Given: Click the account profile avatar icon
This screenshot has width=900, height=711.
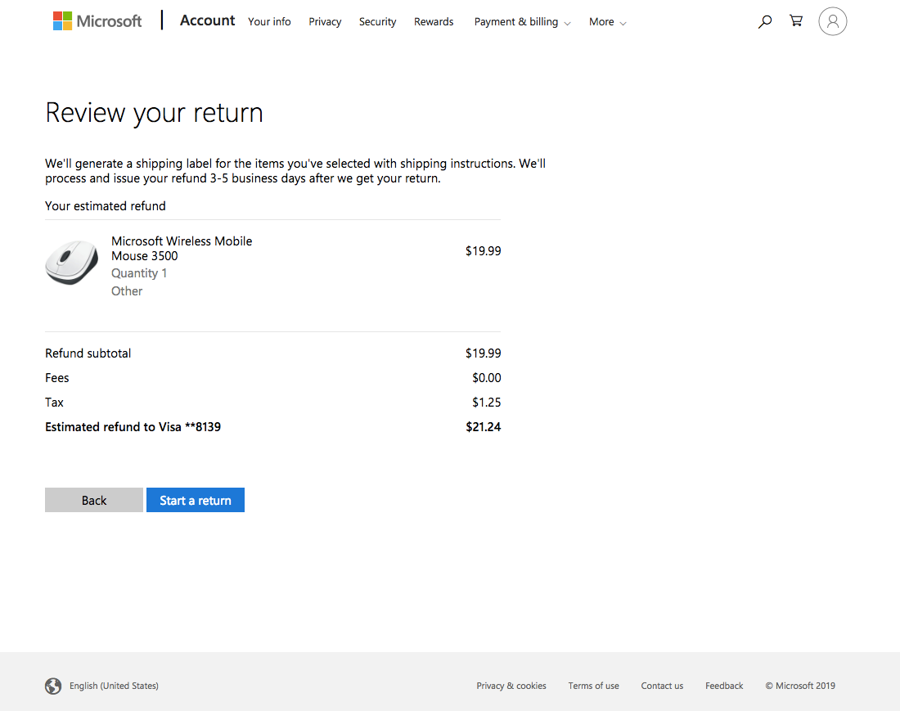Looking at the screenshot, I should (x=832, y=21).
